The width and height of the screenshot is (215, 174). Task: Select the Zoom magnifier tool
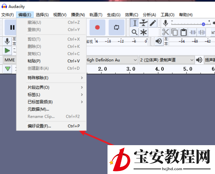coord(135,32)
